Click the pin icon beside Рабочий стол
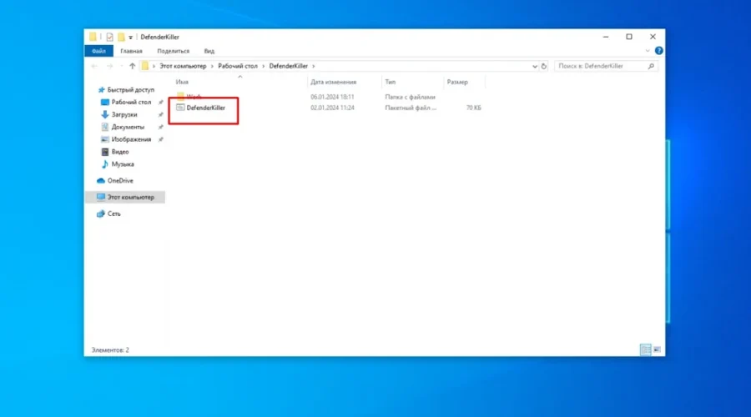Screen dimensions: 751x417 coord(160,103)
